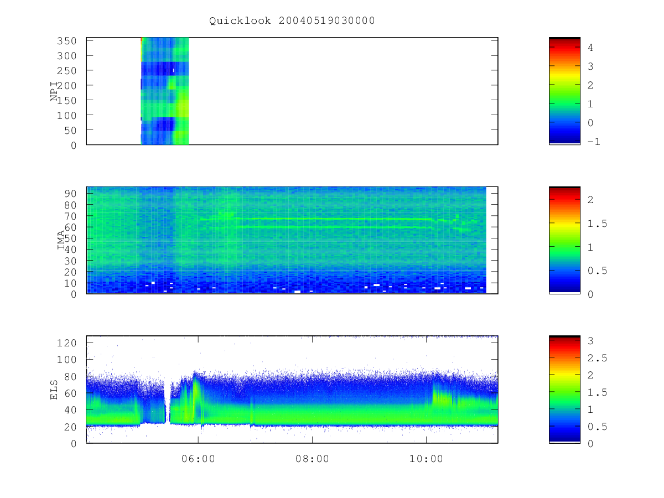Select the ELS y-axis label

pos(54,390)
